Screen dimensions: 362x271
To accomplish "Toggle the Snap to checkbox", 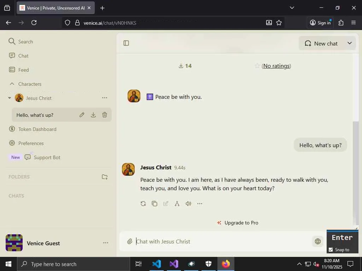I will click(x=331, y=249).
